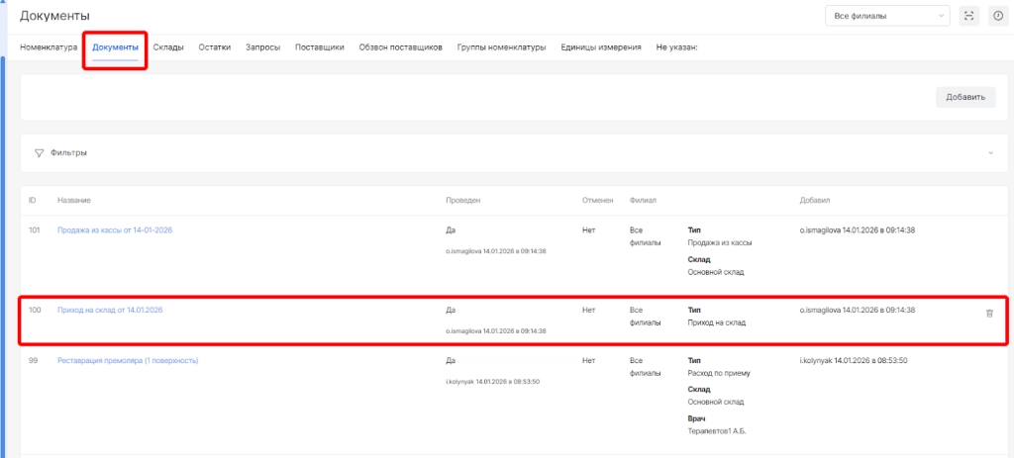This screenshot has width=1014, height=458.
Task: Open the "Реставрация премоляра (1 поверхность)" document
Action: click(x=128, y=360)
